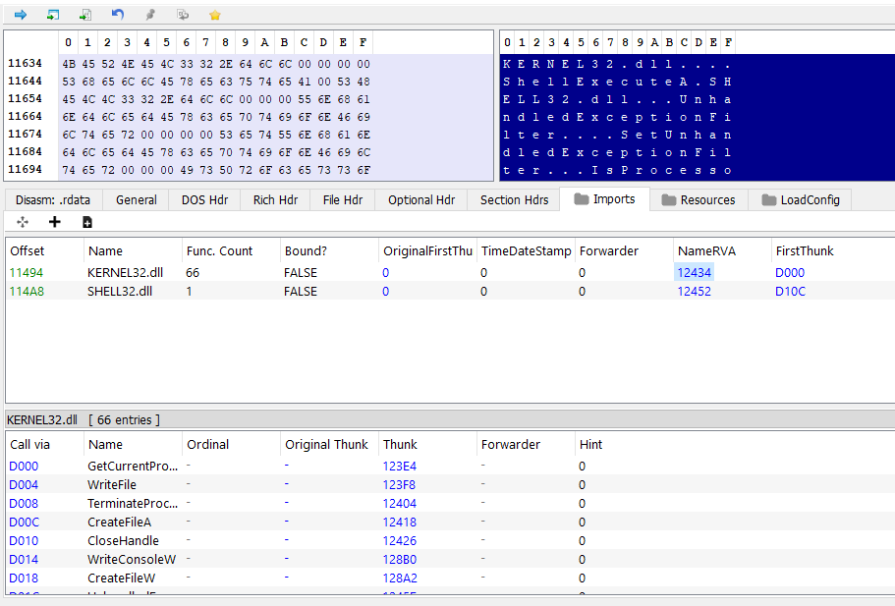The image size is (895, 606).
Task: Select the GetCurrentPro... function row
Action: 450,467
